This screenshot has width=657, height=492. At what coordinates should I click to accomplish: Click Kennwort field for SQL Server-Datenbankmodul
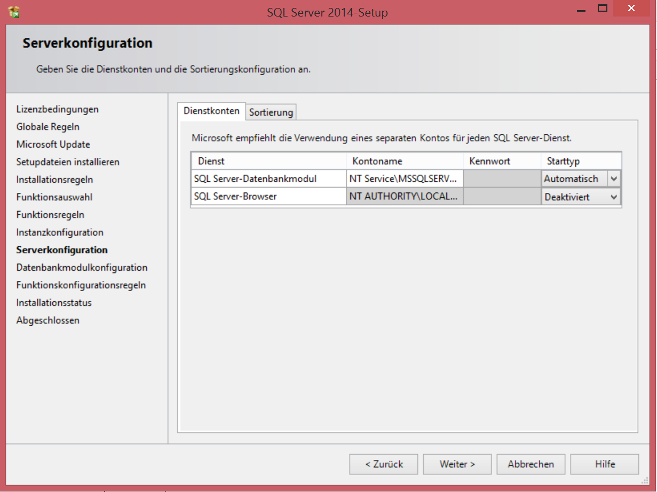point(502,179)
